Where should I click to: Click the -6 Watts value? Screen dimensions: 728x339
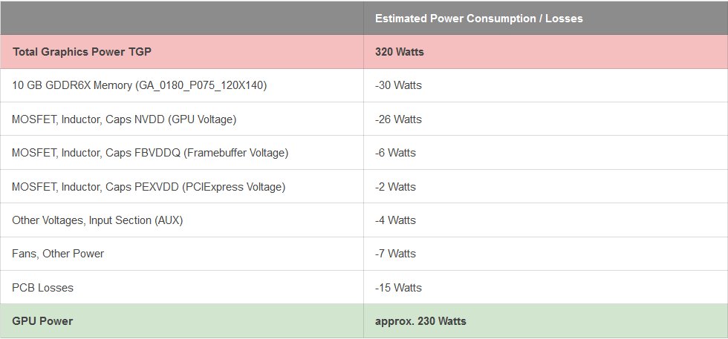[395, 153]
